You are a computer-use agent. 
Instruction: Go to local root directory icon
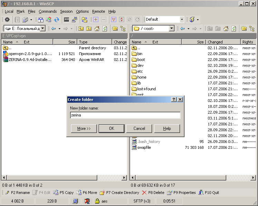click(x=89, y=29)
